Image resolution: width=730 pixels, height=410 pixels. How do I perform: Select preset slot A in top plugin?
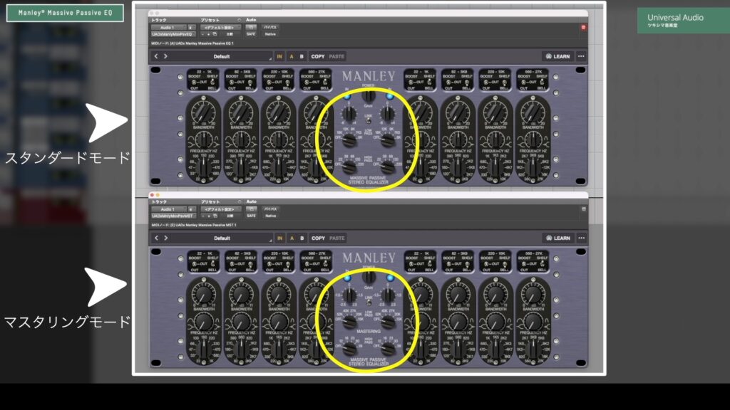291,56
